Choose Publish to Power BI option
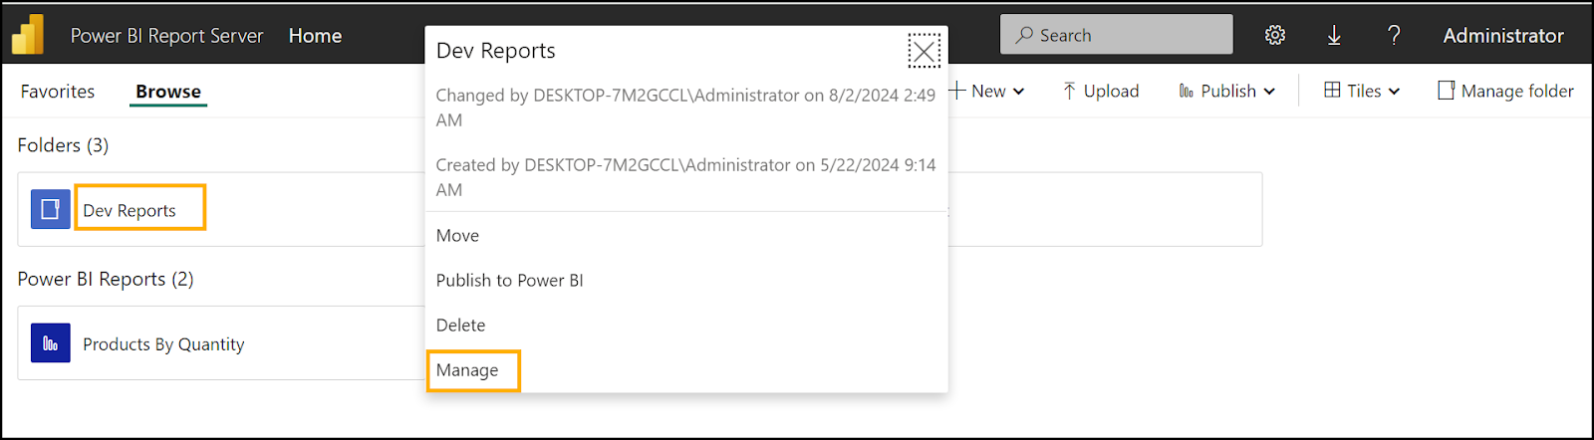 [510, 281]
